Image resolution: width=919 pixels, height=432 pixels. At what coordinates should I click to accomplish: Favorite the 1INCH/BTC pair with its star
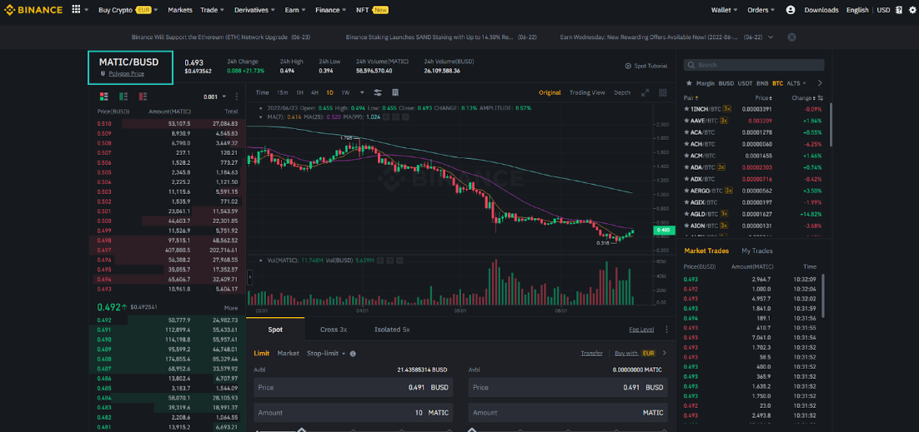tap(687, 109)
